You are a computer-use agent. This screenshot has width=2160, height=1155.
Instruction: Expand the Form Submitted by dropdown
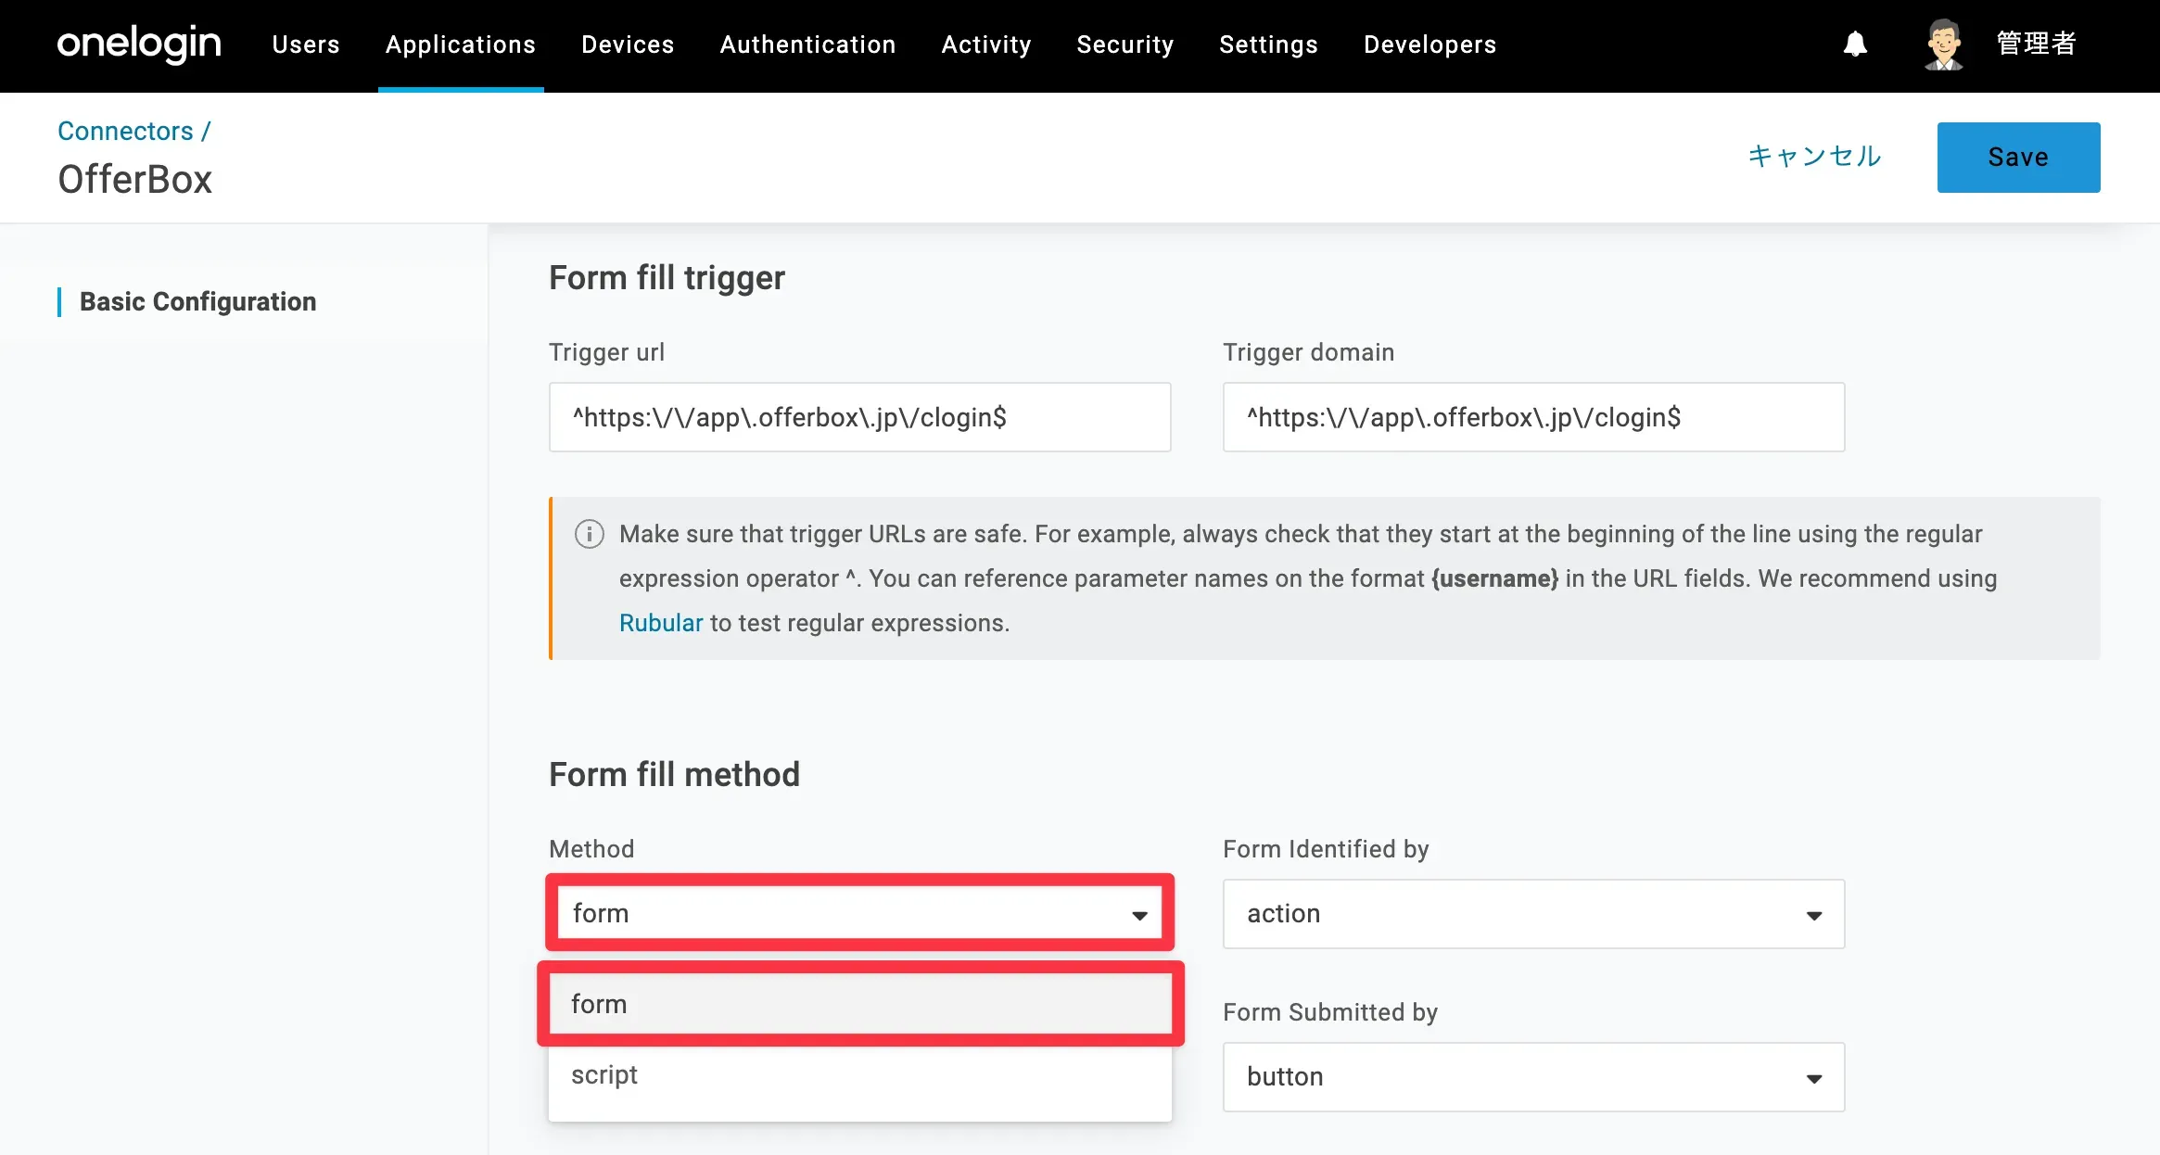click(x=1533, y=1077)
